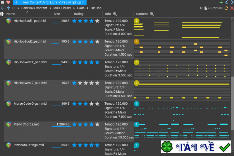Click file icon of Piano Chords.mid
The width and height of the screenshot is (234, 156).
coord(9,124)
